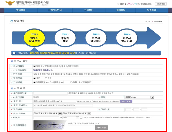Select the 범죄·수사경력회보서 print option
172x132 pixels.
tap(72, 82)
